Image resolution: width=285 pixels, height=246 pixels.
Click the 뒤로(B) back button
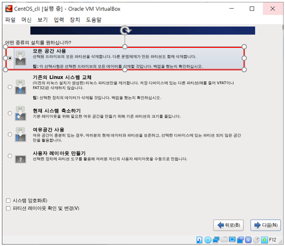[x=228, y=225]
